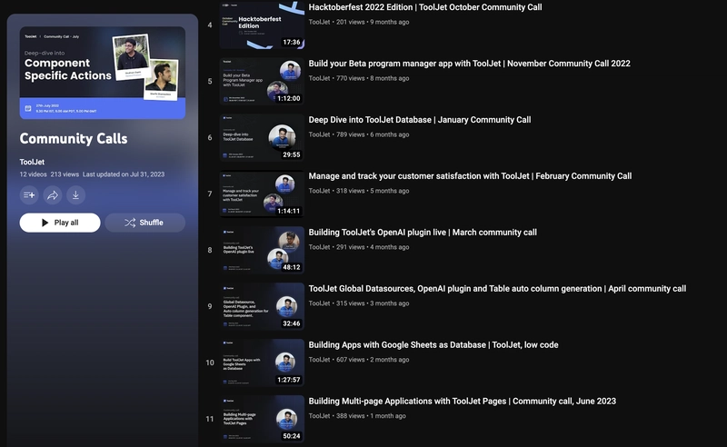This screenshot has height=447, width=727.
Task: Open Building ToolJet's OpenAI plugin live video
Action: pyautogui.click(x=423, y=233)
